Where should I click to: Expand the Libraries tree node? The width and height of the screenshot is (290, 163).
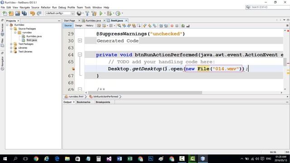point(11,48)
